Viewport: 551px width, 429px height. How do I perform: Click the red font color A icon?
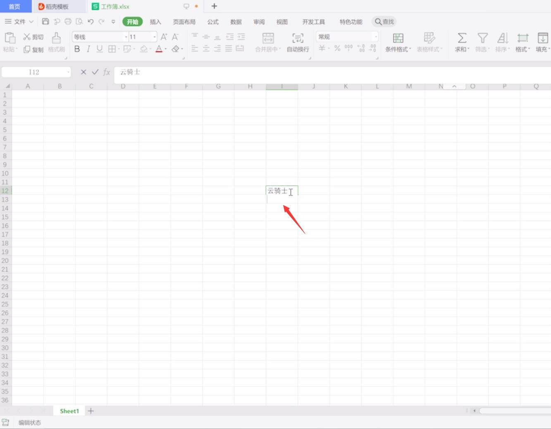click(x=159, y=49)
